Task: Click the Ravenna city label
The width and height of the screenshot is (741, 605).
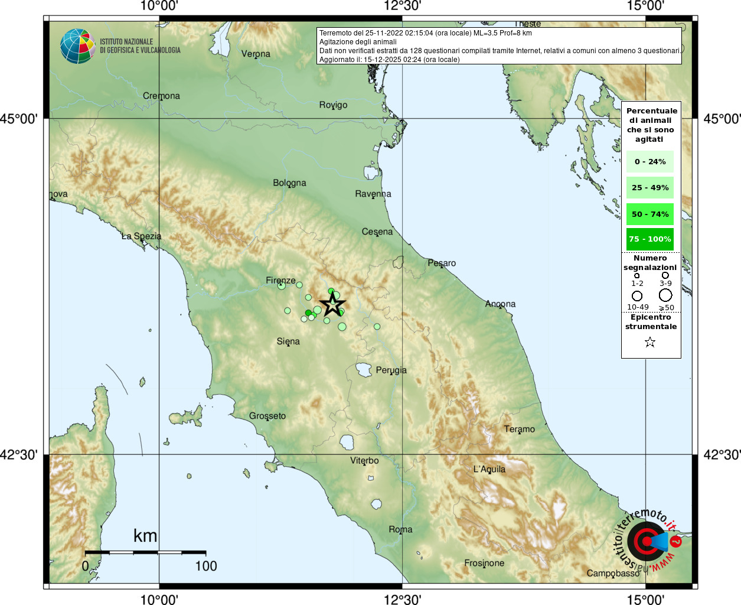Action: click(373, 194)
